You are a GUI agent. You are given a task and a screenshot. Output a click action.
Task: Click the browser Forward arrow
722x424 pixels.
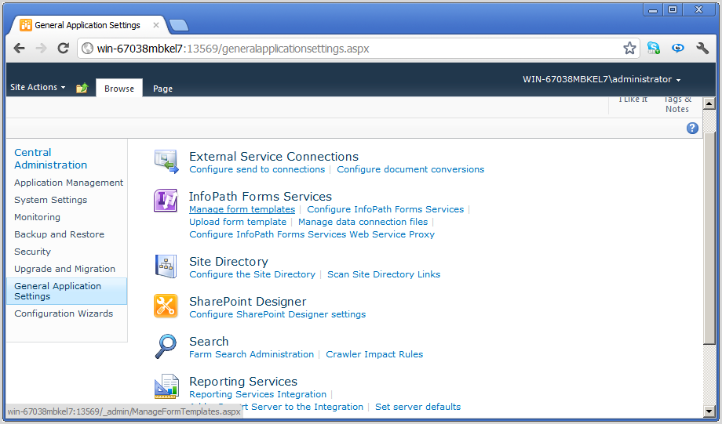42,49
